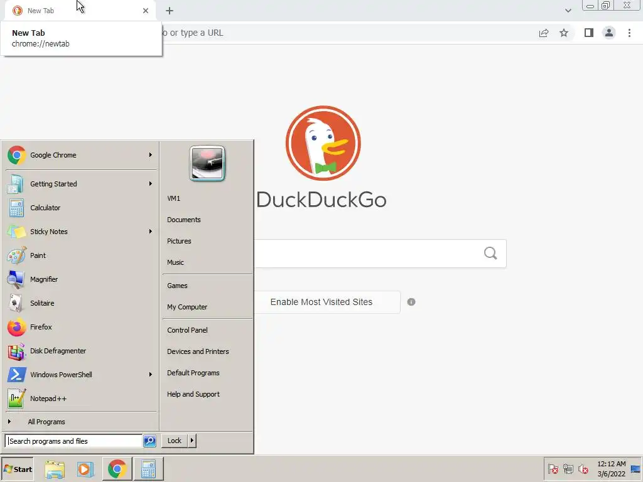Toggle the Chrome side panel icon

click(x=589, y=33)
